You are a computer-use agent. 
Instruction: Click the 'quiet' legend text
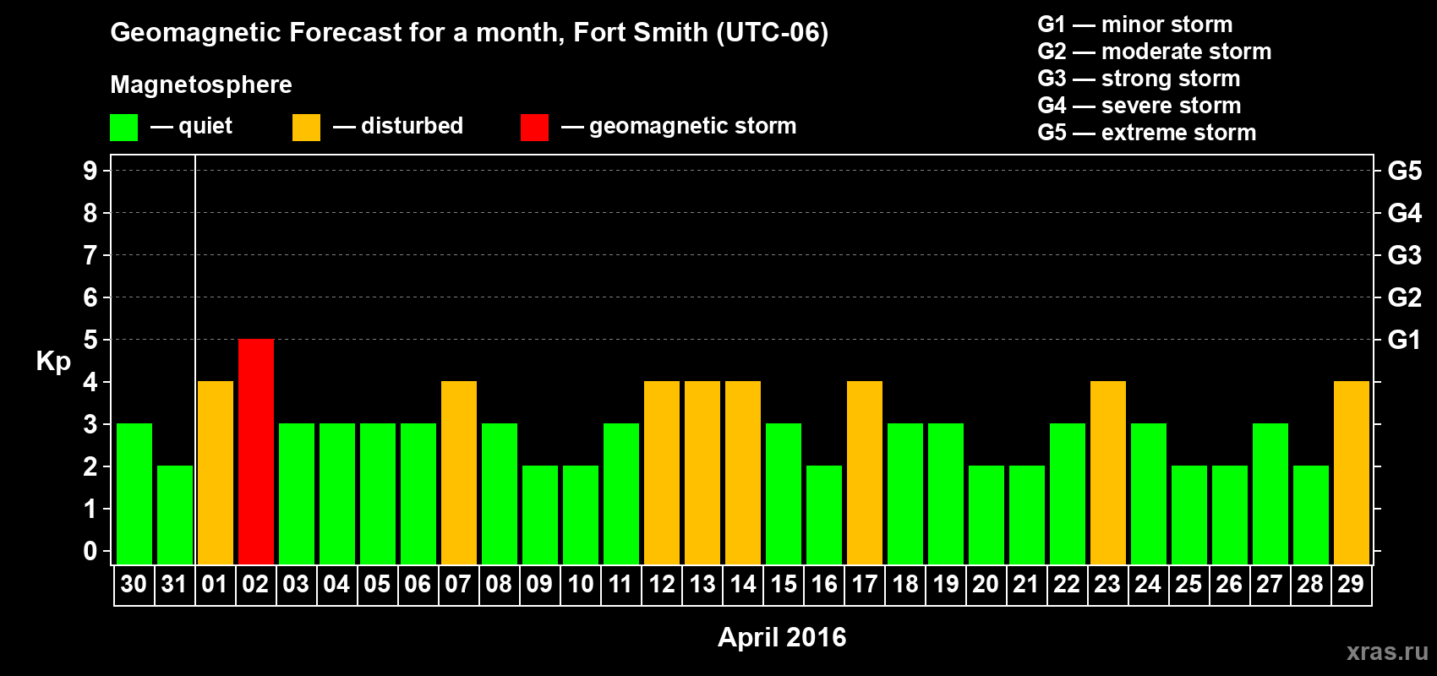coord(205,127)
